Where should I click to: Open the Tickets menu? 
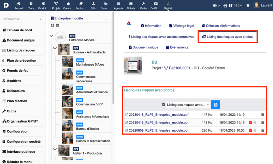tap(131, 5)
